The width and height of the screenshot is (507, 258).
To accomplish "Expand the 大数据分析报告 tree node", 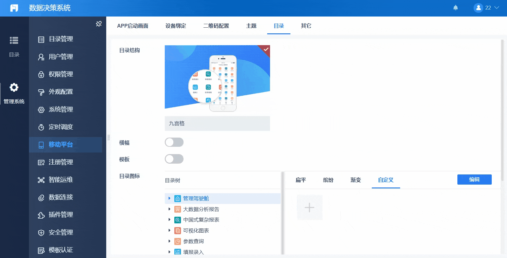I will pos(169,209).
